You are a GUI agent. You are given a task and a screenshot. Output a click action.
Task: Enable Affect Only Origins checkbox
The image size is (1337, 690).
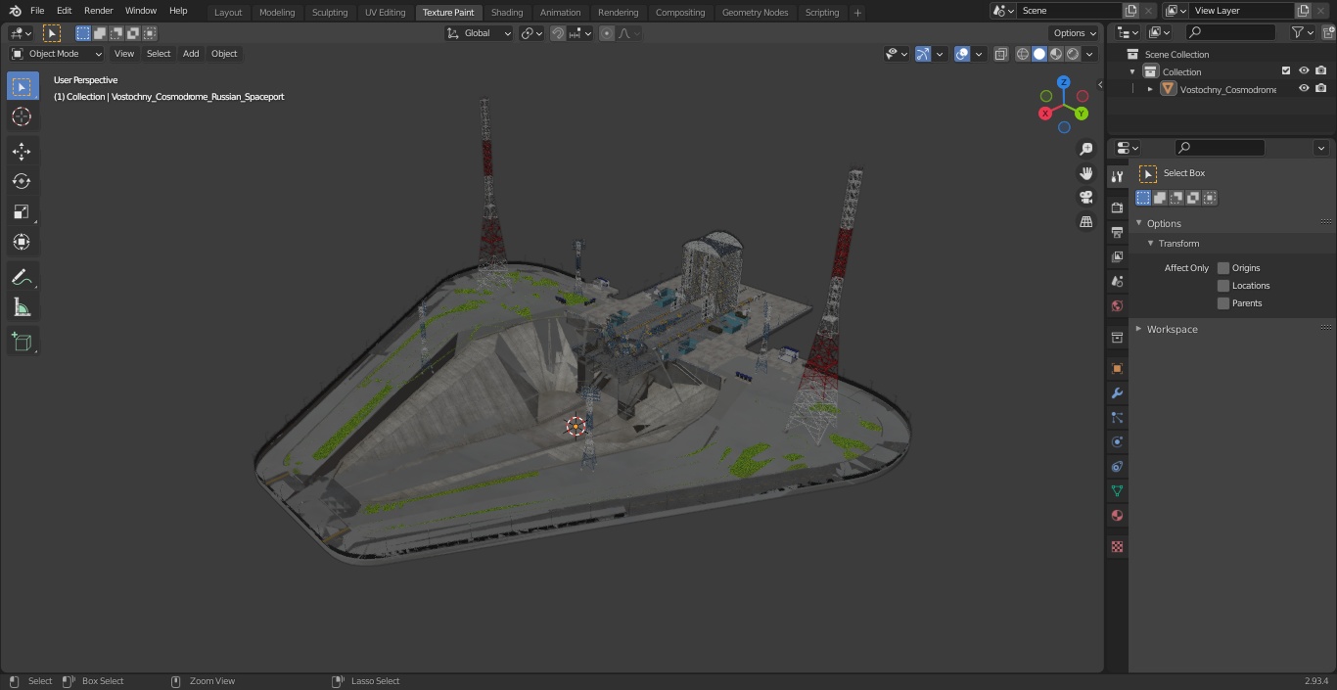tap(1223, 267)
